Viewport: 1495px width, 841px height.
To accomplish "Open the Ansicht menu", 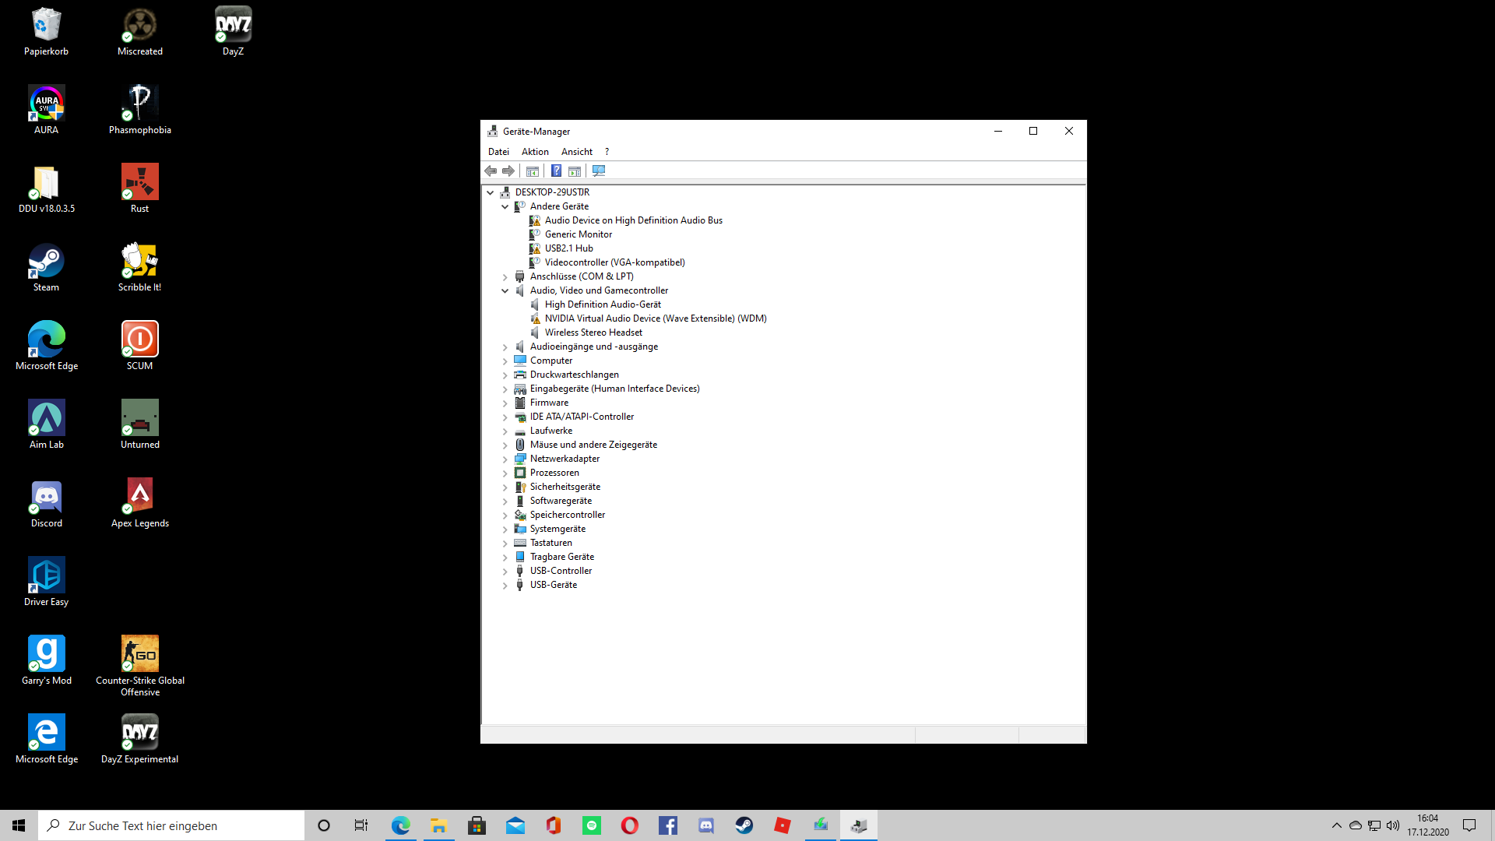I will coord(576,152).
